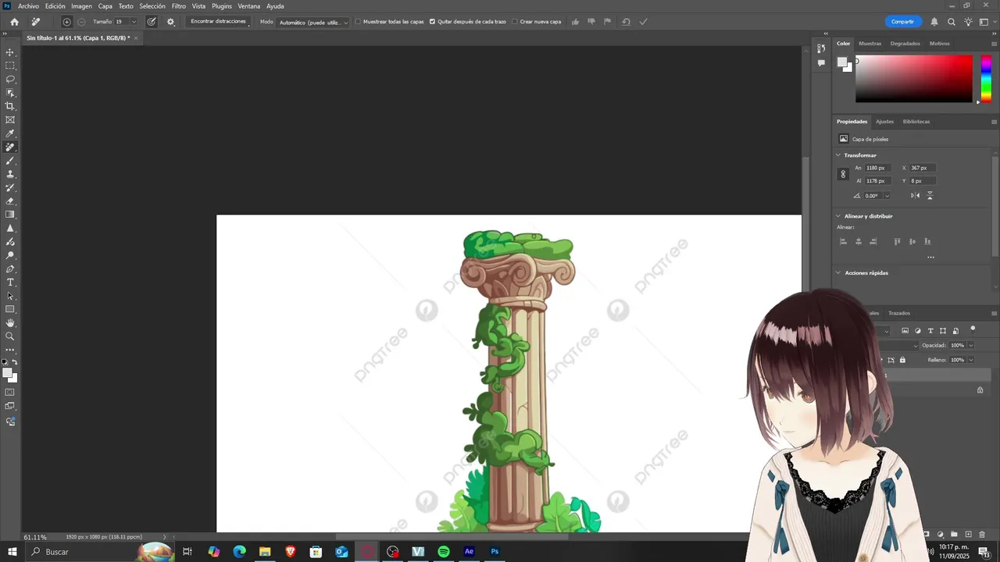Open the Ventana menu
This screenshot has height=562, width=1000.
click(x=249, y=6)
